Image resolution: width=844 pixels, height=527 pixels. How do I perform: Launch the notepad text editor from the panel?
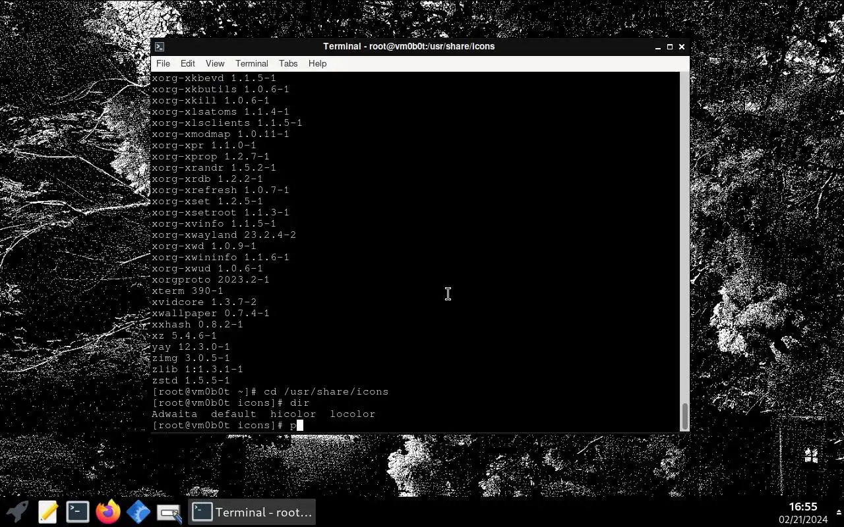click(x=47, y=512)
